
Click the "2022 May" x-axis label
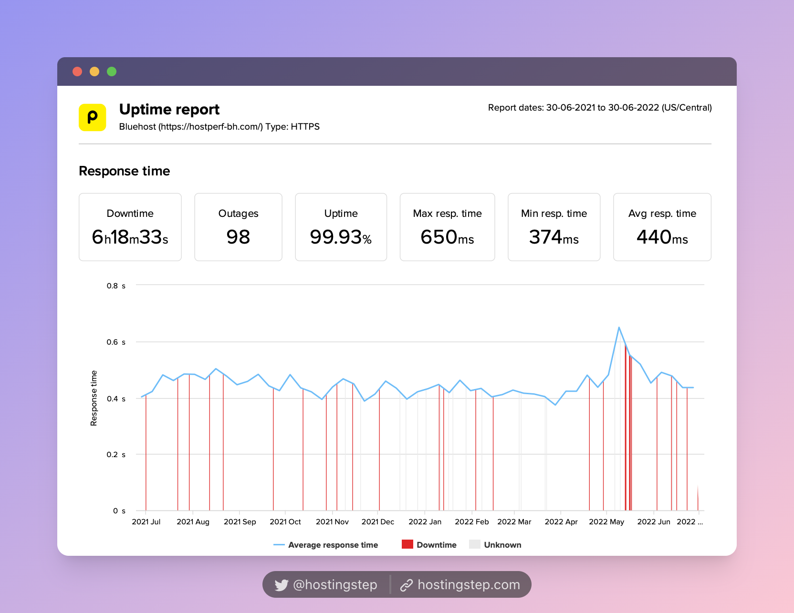606,522
